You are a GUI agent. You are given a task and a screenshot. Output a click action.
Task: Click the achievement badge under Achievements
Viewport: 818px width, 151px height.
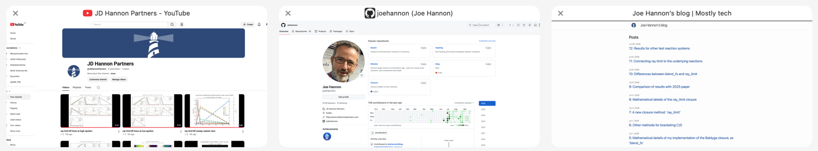coord(327,137)
